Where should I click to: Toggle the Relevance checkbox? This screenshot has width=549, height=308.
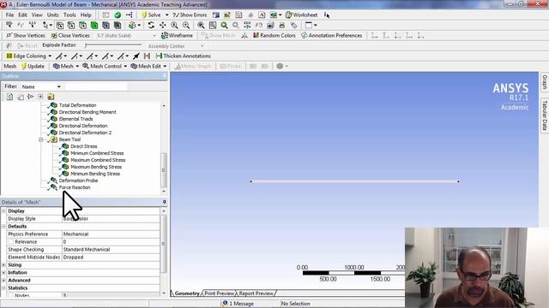[11, 241]
